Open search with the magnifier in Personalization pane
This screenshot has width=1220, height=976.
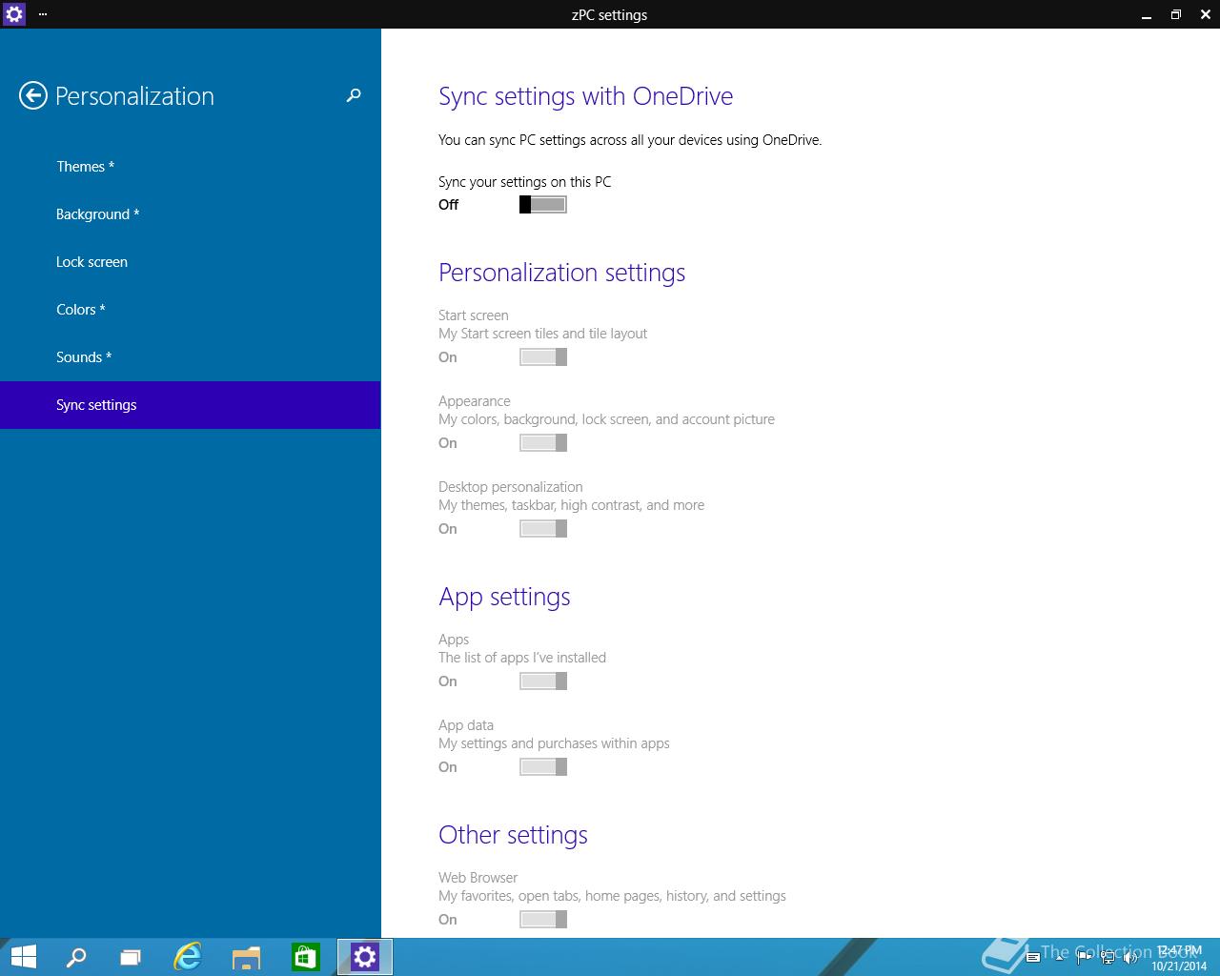coord(354,95)
